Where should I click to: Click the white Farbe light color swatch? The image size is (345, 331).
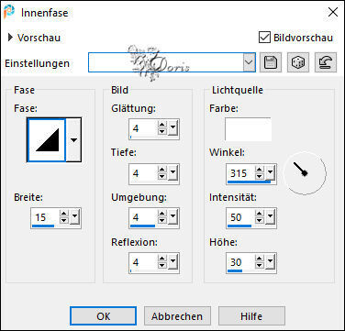point(248,129)
